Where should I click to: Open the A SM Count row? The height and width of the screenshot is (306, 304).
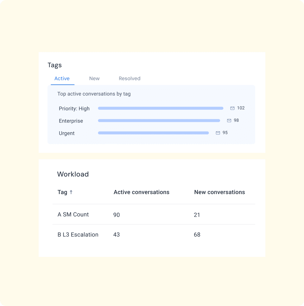click(73, 215)
